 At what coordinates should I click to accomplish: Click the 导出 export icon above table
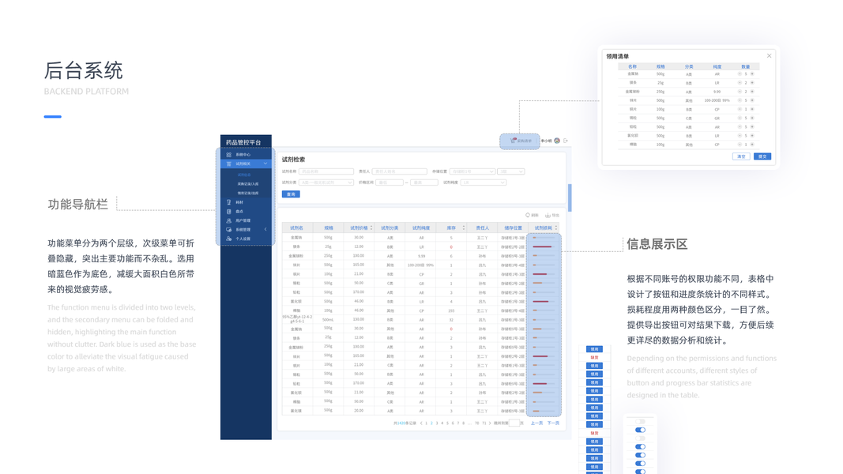pyautogui.click(x=548, y=215)
